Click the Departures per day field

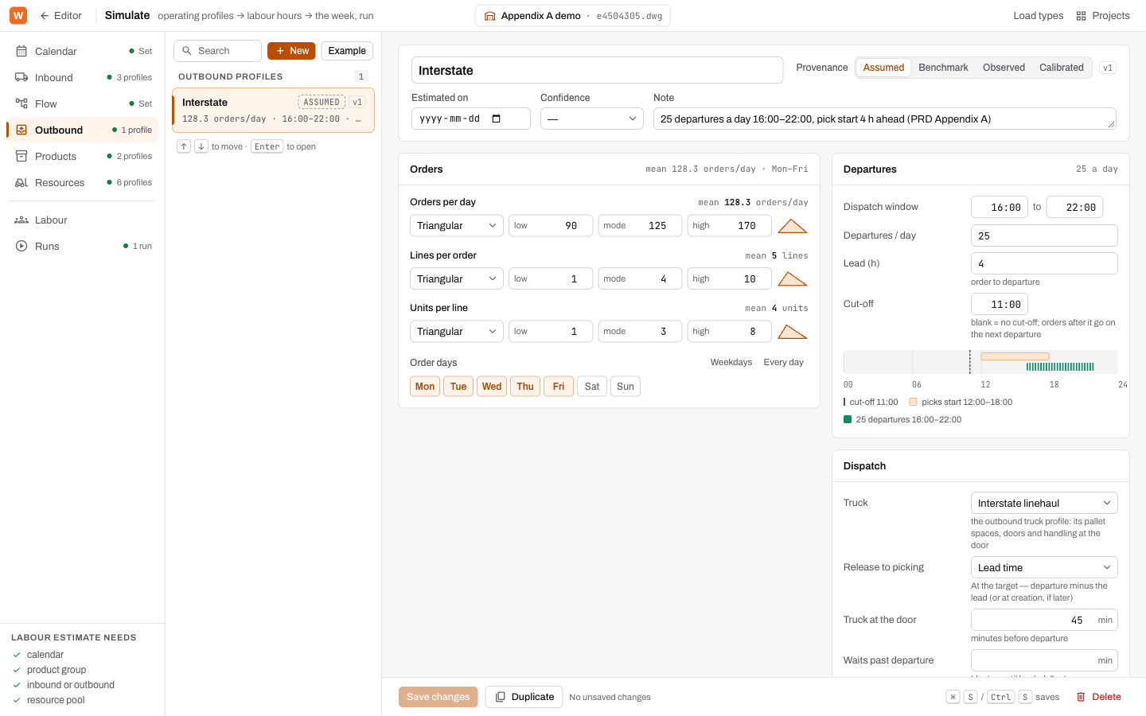pos(1044,235)
